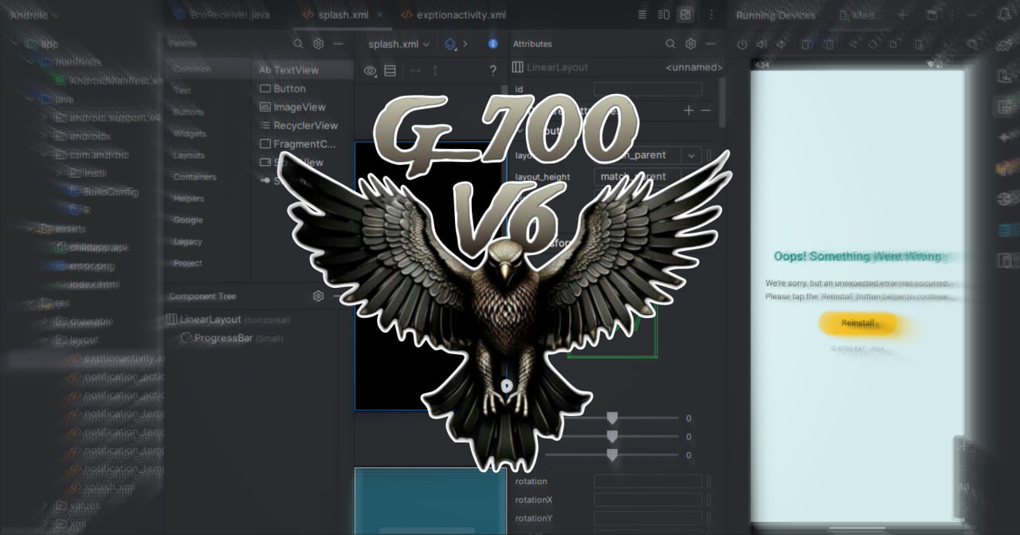Select the Widgets palette category
1020x535 pixels.
(190, 134)
